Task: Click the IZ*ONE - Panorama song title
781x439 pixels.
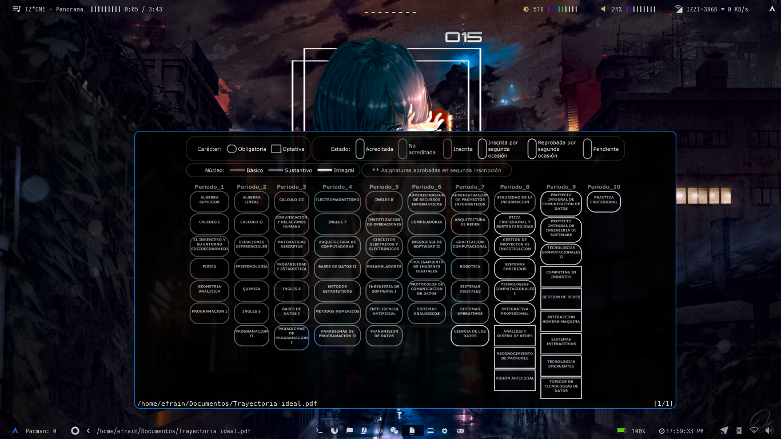Action: 54,9
